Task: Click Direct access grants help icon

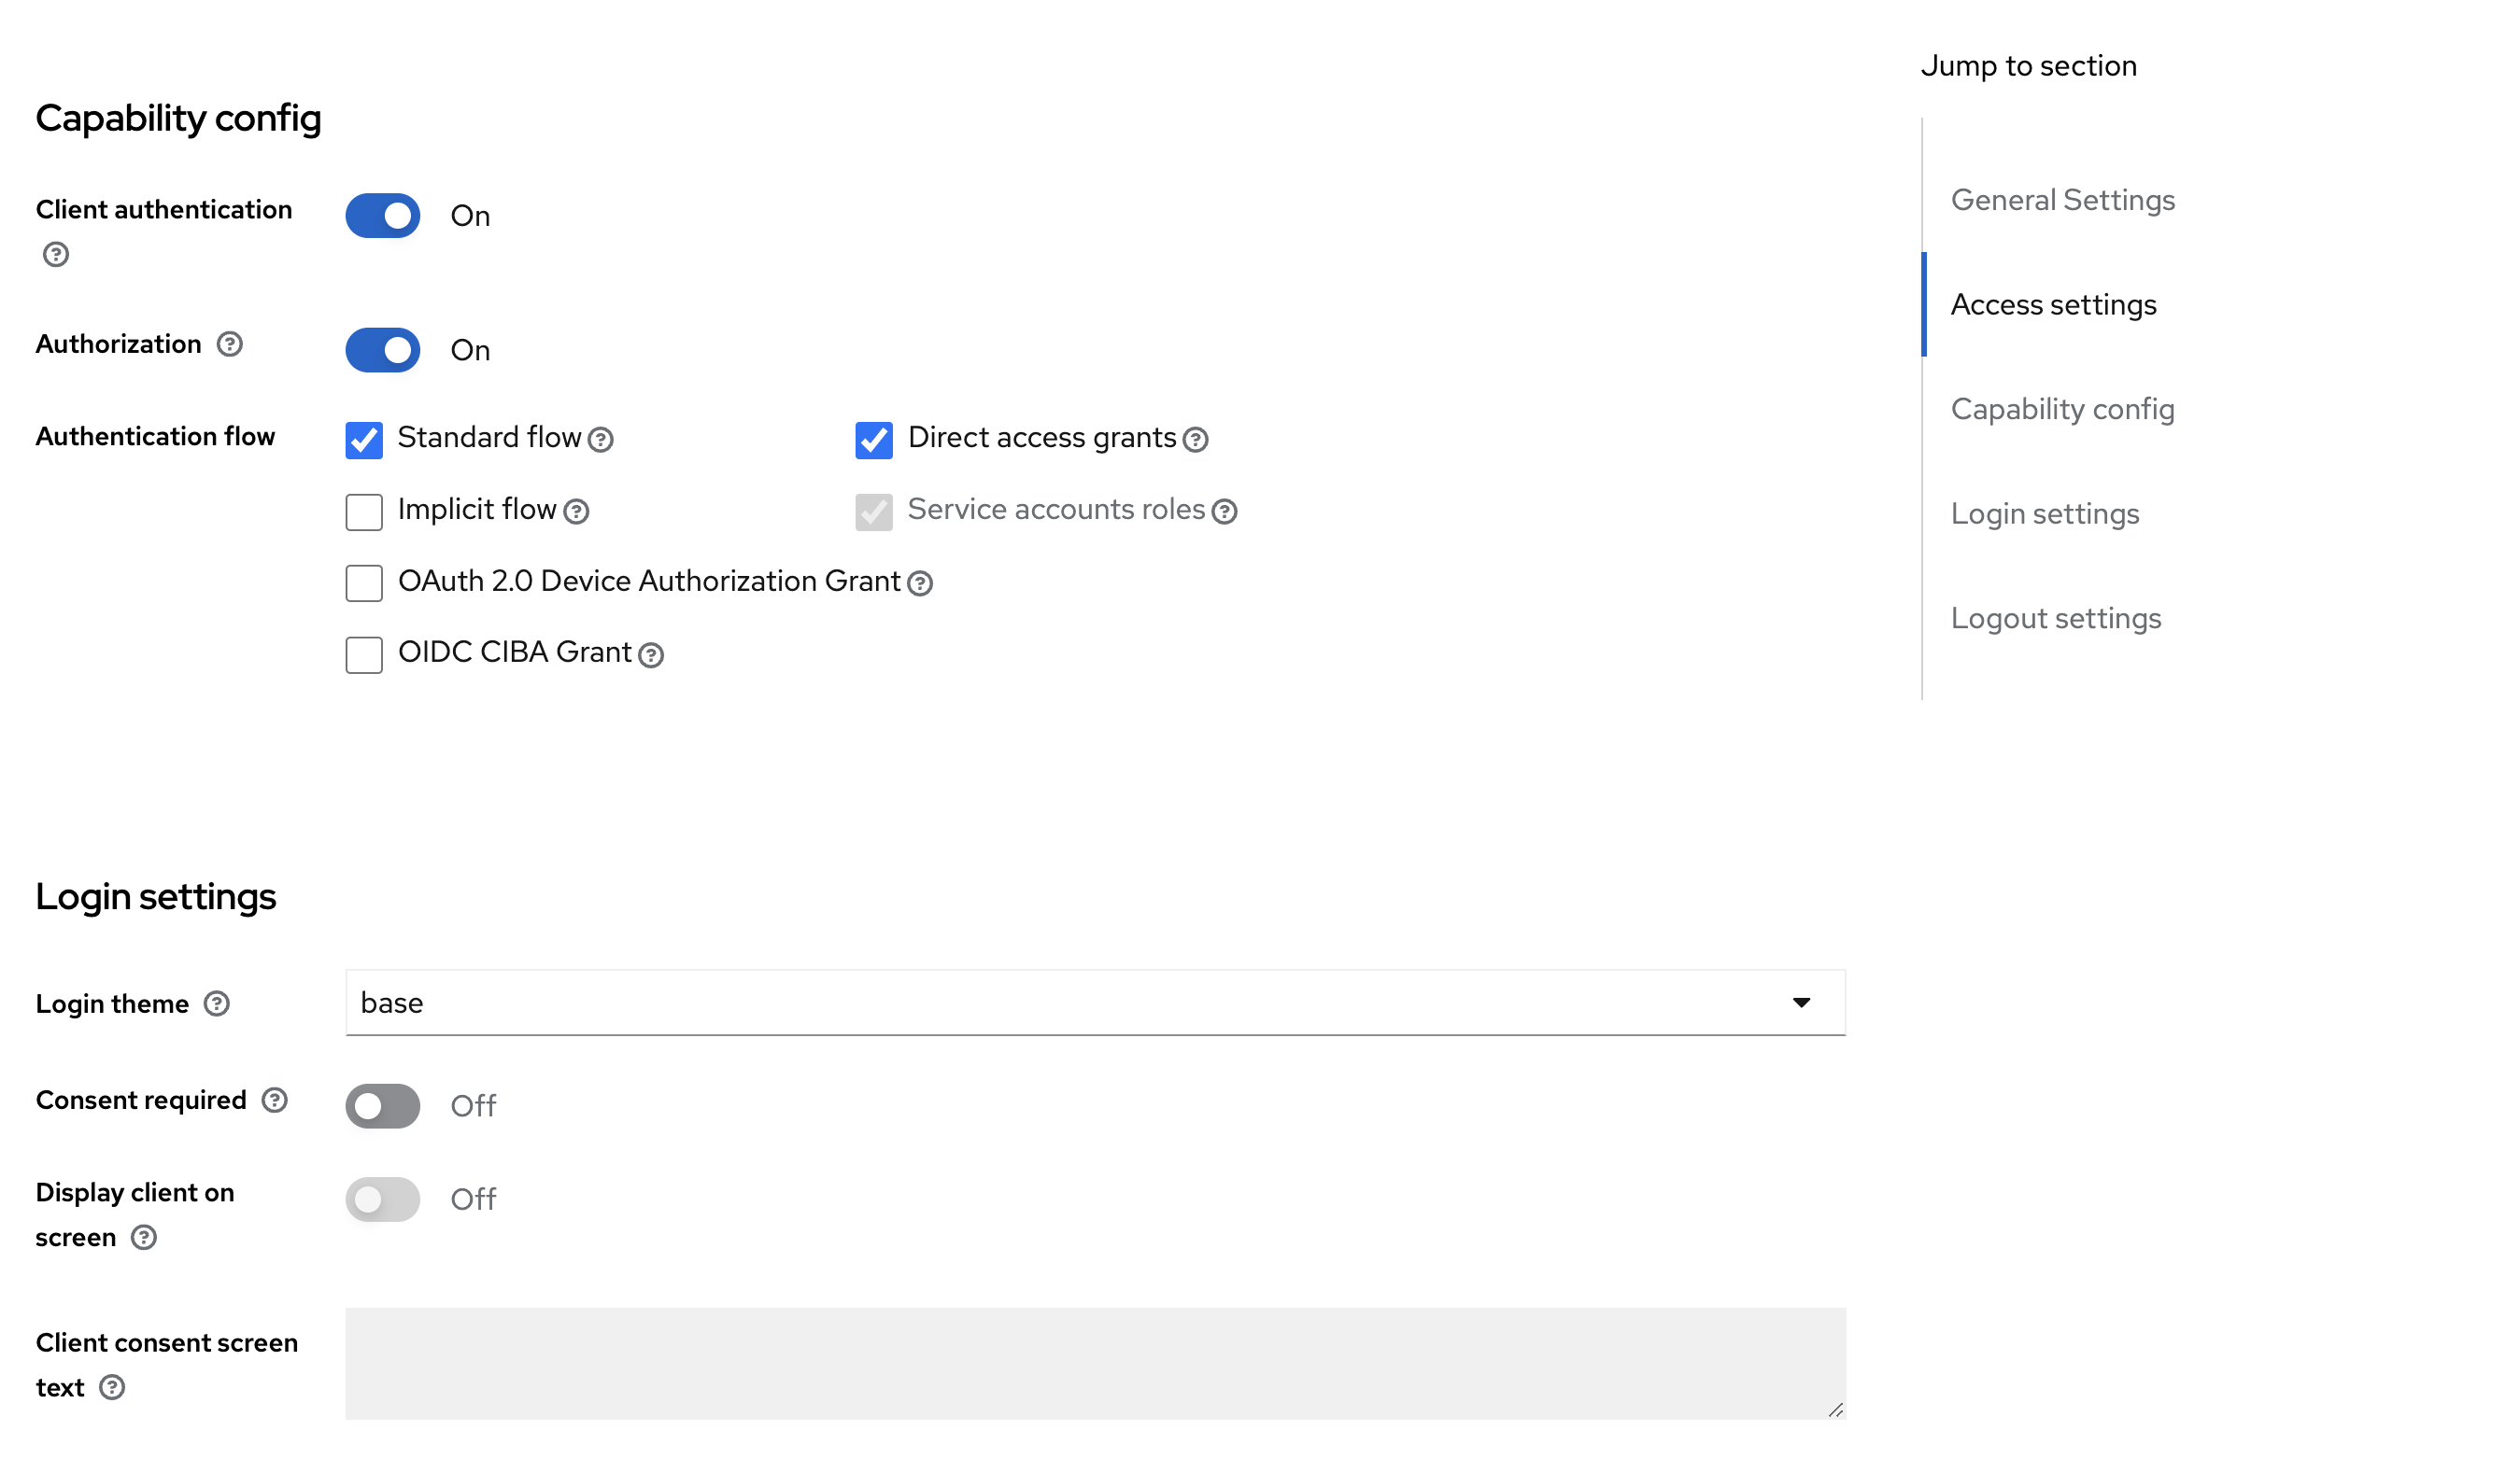Action: 1196,440
